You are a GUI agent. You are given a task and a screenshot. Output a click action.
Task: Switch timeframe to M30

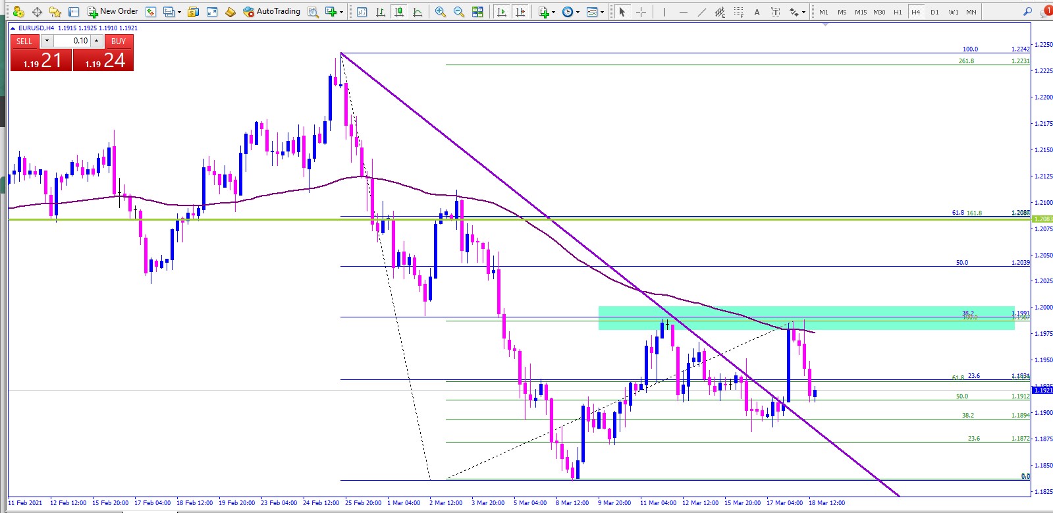pyautogui.click(x=879, y=12)
